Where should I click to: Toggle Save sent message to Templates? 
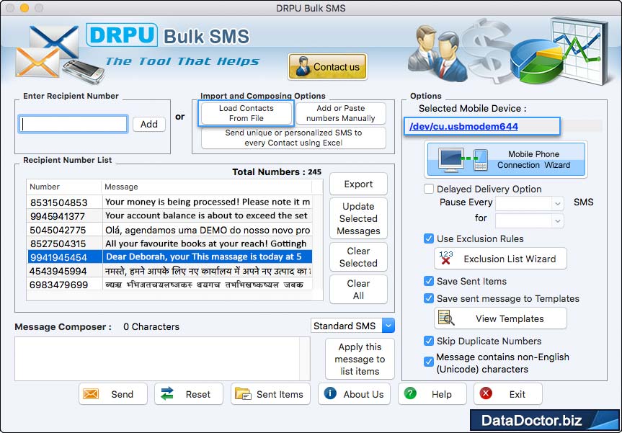click(428, 298)
